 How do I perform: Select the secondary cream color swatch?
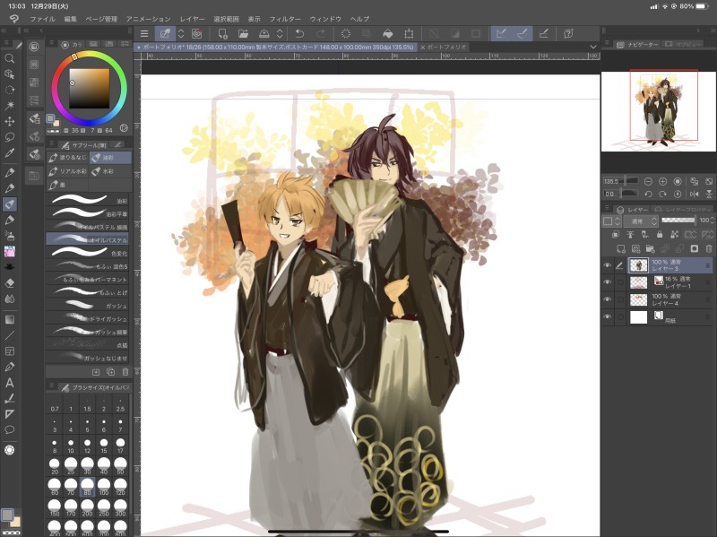click(x=15, y=522)
